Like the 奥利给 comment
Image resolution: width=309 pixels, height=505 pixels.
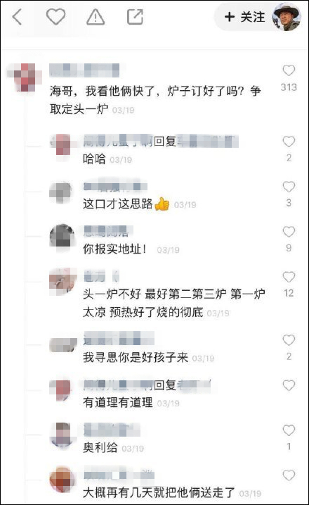pos(289,430)
